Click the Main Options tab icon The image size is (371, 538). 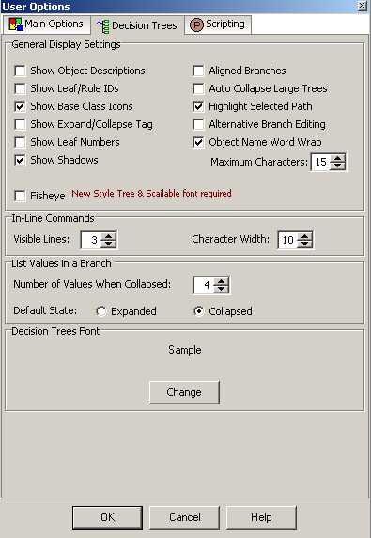15,24
